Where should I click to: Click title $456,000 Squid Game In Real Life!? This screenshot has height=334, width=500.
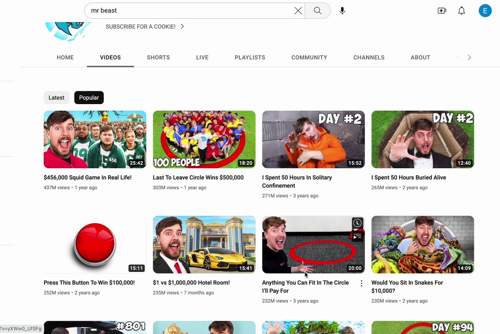(x=87, y=177)
